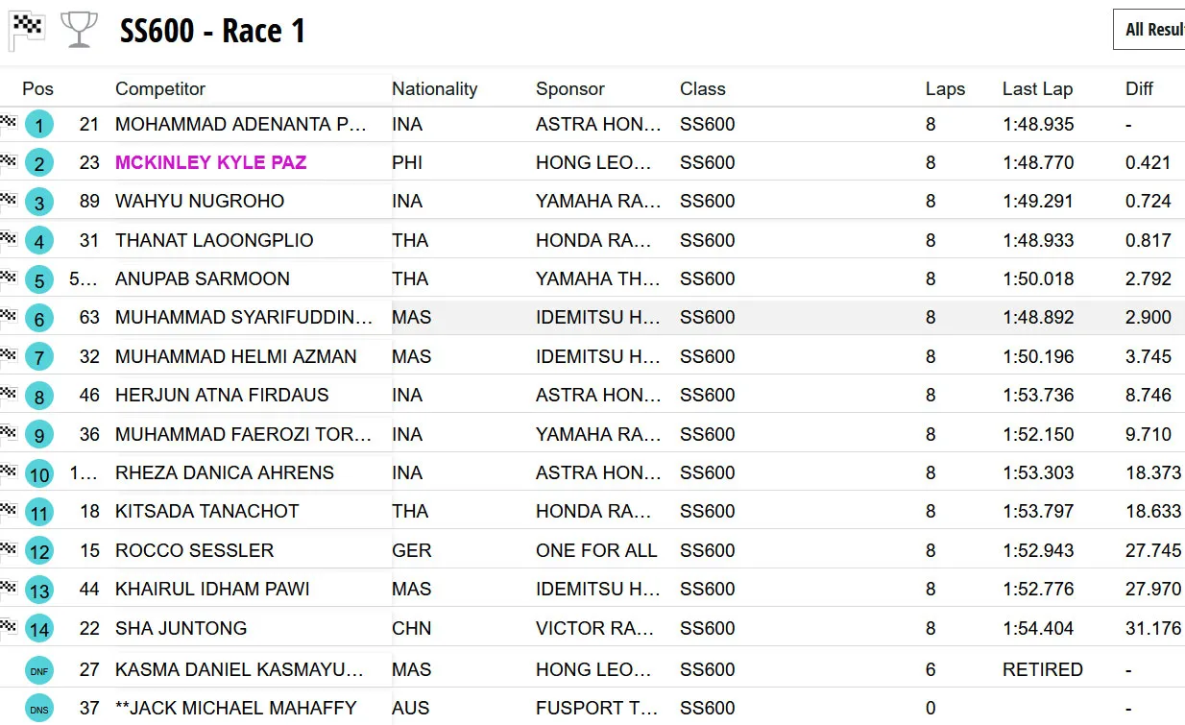Click the DNF status badge

38,670
